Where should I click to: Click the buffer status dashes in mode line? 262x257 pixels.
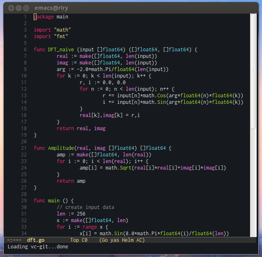click(14, 240)
